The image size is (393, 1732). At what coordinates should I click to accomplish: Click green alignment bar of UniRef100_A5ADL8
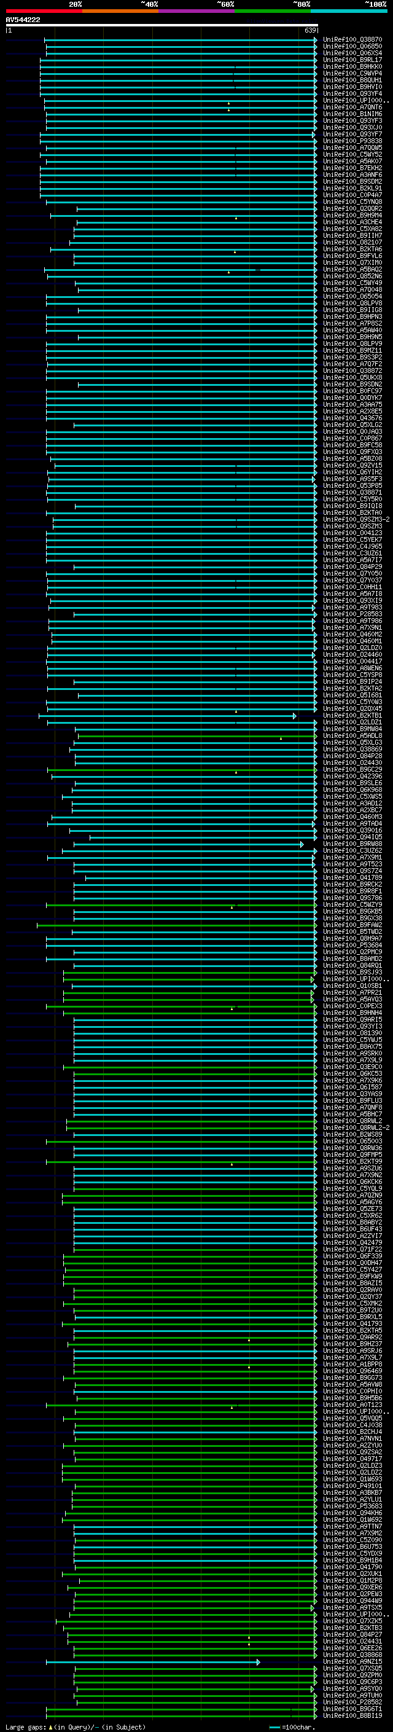tap(198, 735)
